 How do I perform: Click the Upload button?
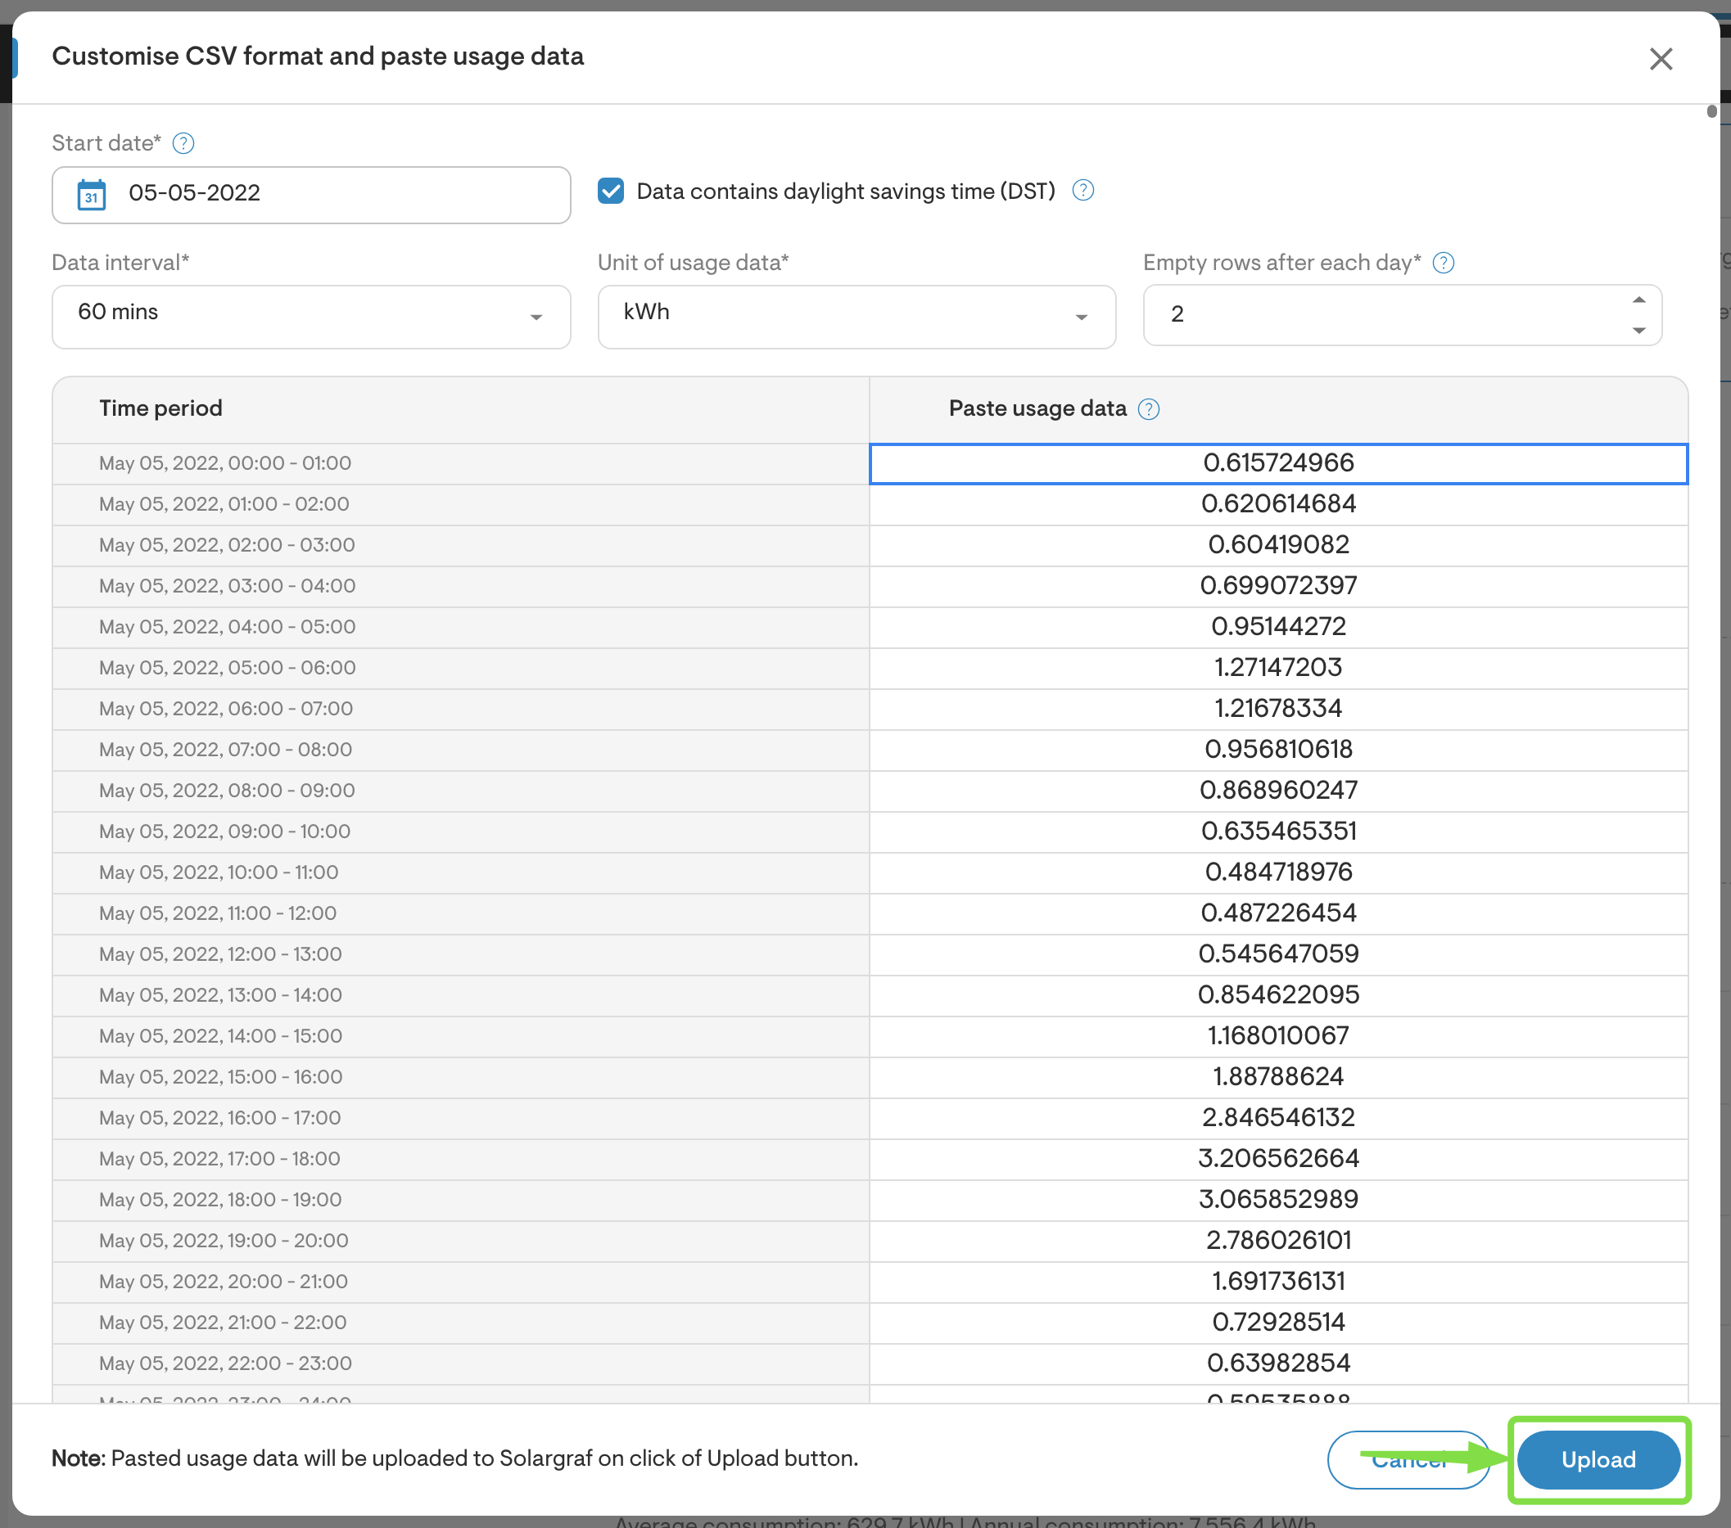1598,1459
